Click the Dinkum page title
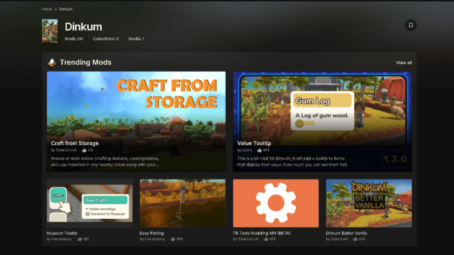 tap(84, 27)
